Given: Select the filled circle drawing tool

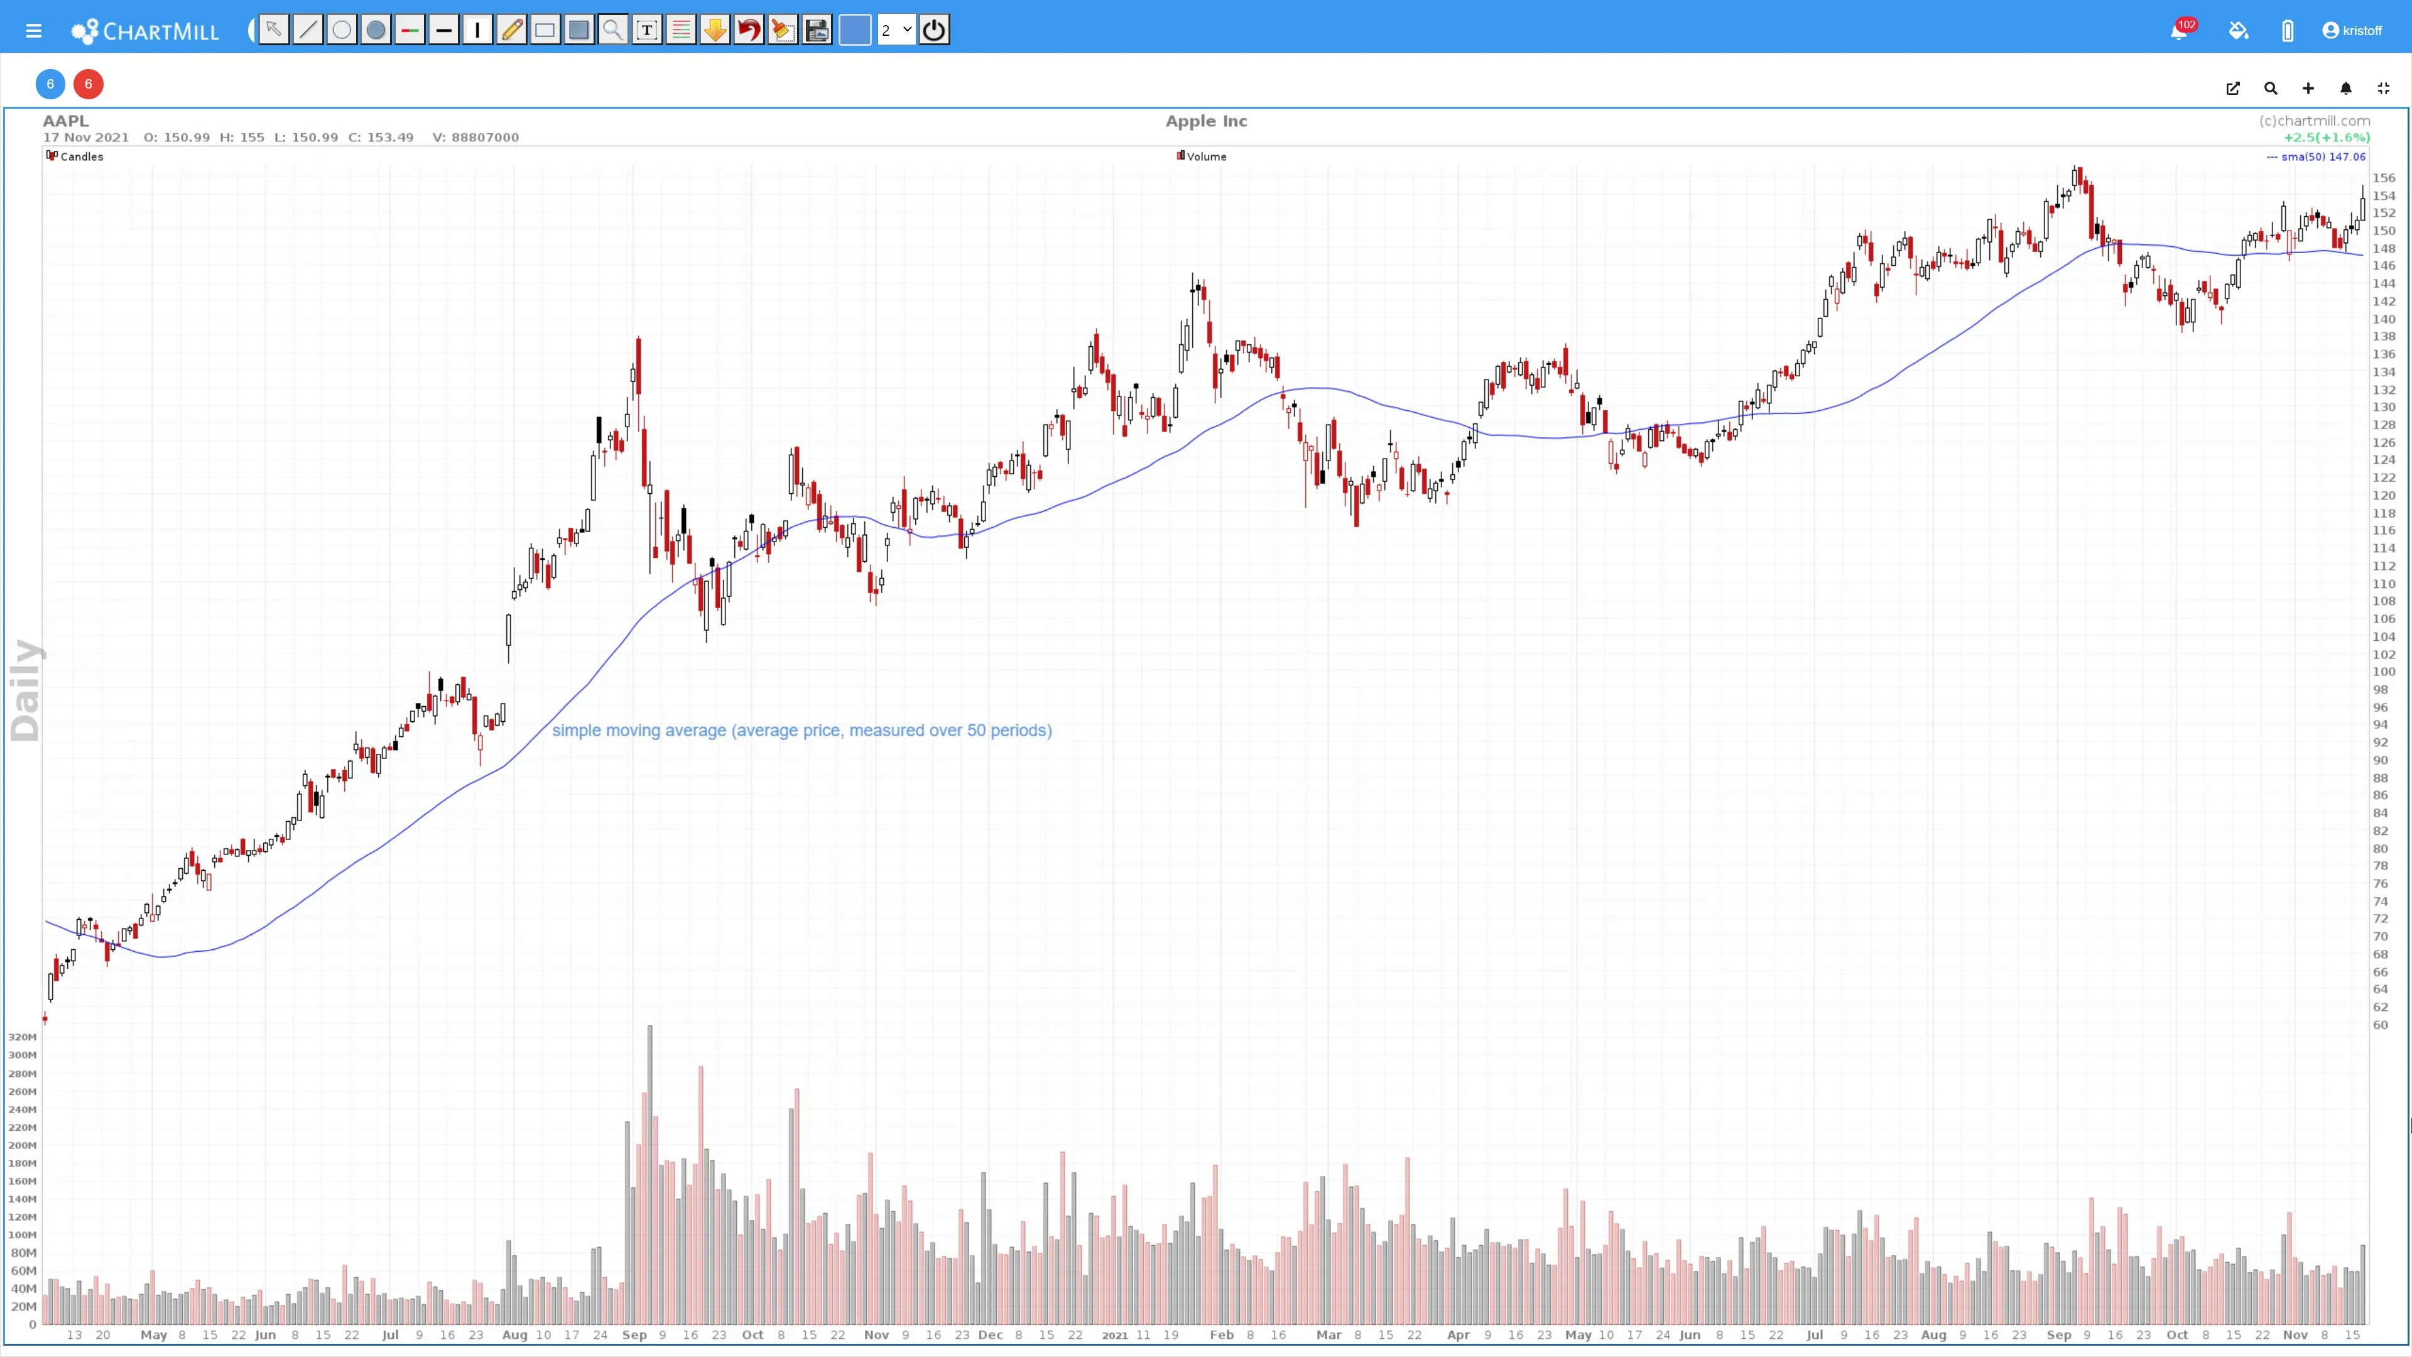Looking at the screenshot, I should 376,30.
